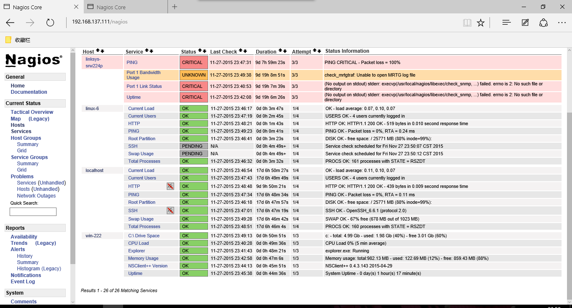Open host win-222 details

[x=93, y=236]
